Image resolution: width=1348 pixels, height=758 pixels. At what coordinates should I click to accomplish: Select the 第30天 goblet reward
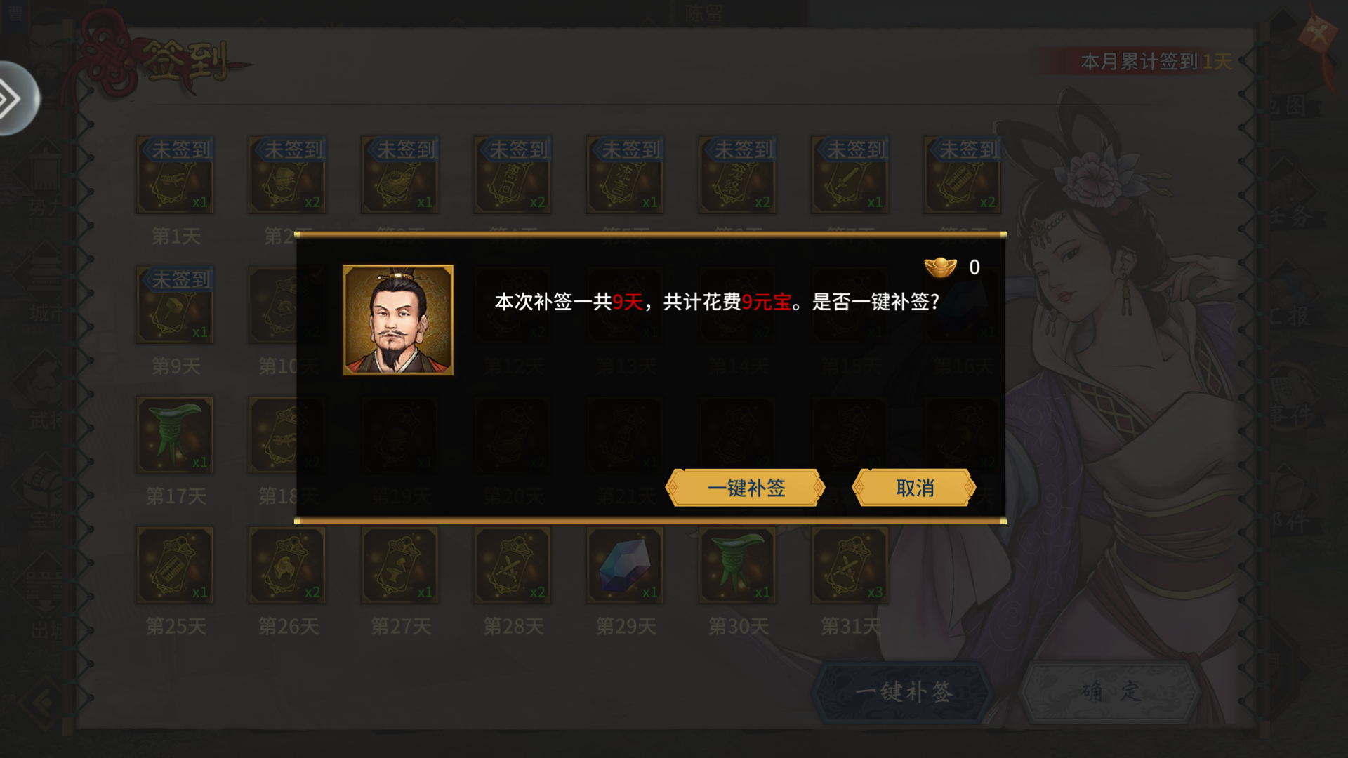737,565
